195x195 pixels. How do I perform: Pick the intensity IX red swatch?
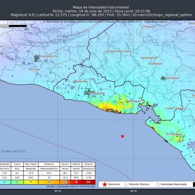point(76,182)
